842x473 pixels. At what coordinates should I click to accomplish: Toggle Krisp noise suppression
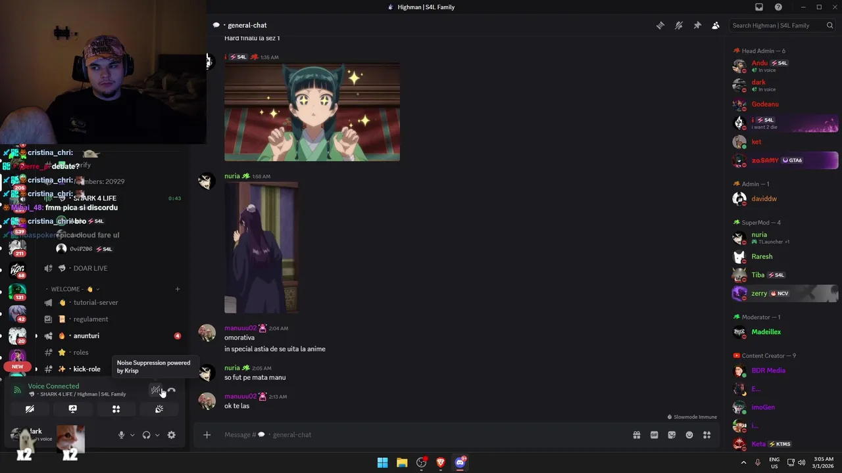pos(156,390)
